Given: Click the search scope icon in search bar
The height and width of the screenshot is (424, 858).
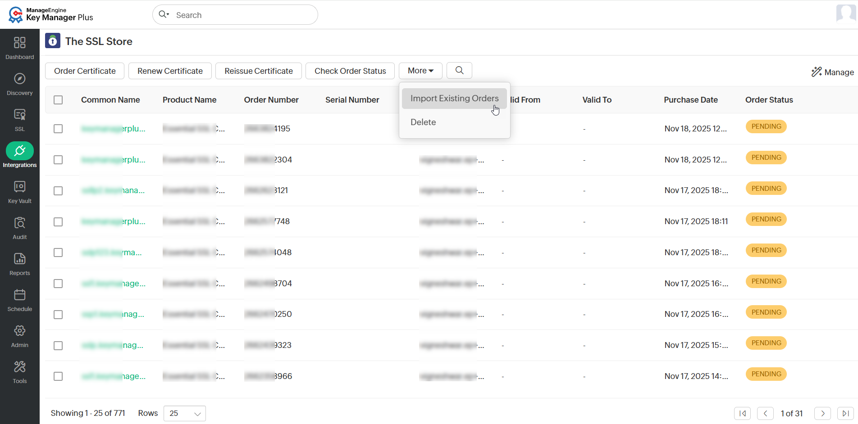Looking at the screenshot, I should point(164,14).
